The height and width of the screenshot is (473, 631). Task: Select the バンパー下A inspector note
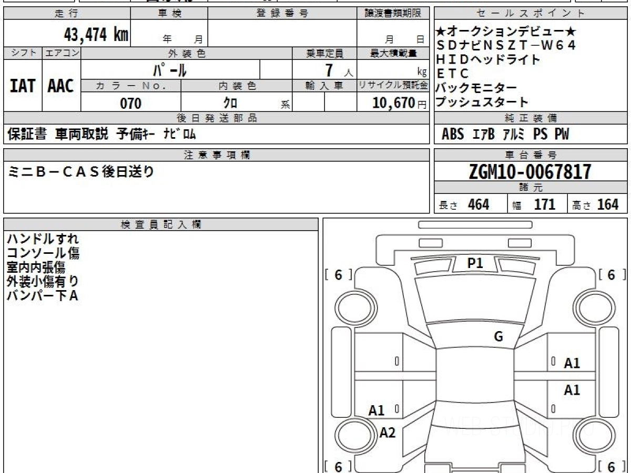coord(43,296)
